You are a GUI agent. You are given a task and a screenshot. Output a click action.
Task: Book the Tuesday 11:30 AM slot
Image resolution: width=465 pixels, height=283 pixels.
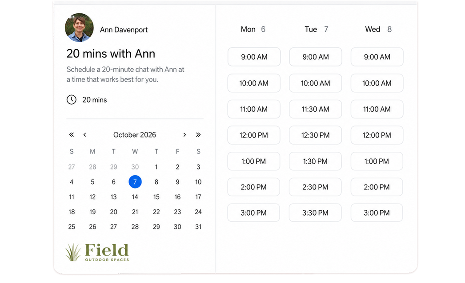(316, 109)
